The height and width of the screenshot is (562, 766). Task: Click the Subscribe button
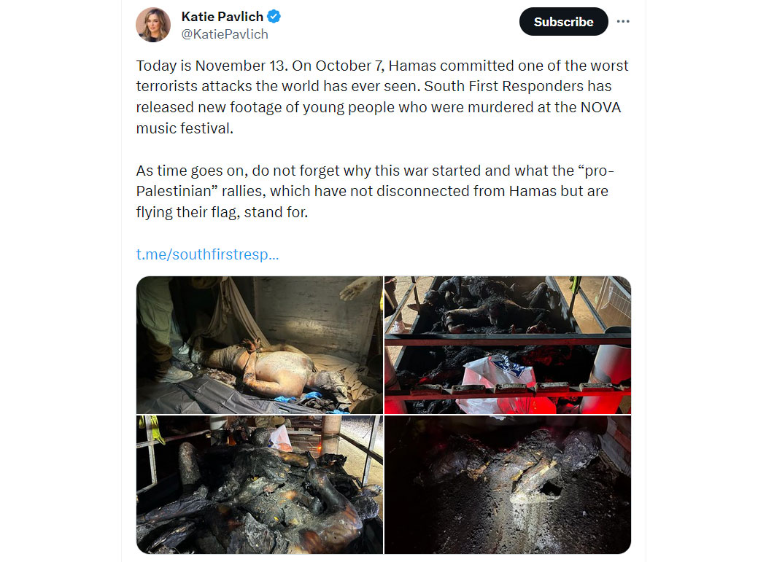click(x=563, y=21)
